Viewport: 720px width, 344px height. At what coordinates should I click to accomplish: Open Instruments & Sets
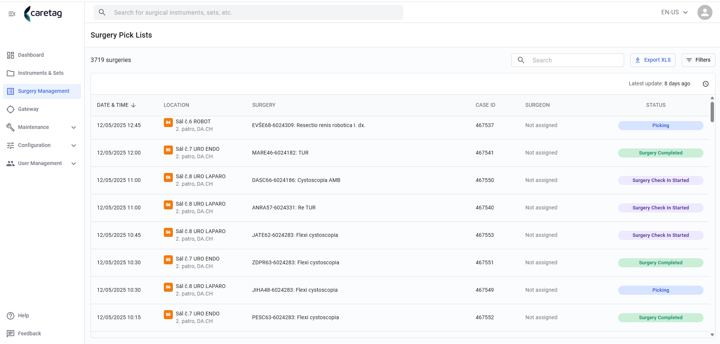click(42, 73)
